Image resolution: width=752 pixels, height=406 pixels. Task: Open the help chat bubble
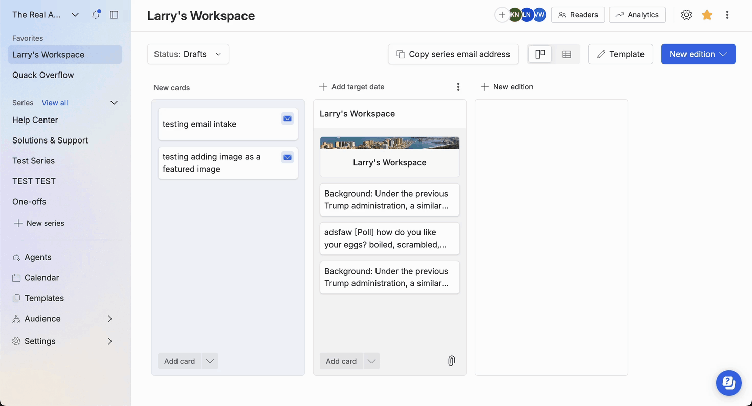click(728, 383)
